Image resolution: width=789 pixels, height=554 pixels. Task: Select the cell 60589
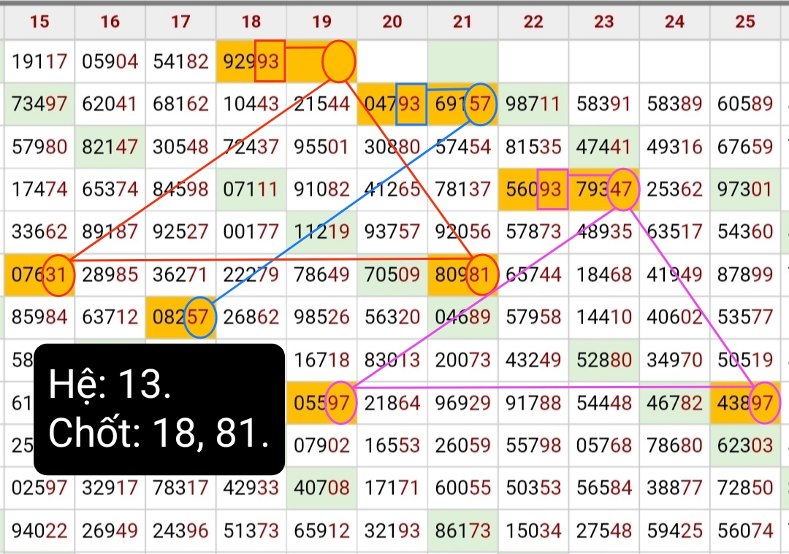745,104
